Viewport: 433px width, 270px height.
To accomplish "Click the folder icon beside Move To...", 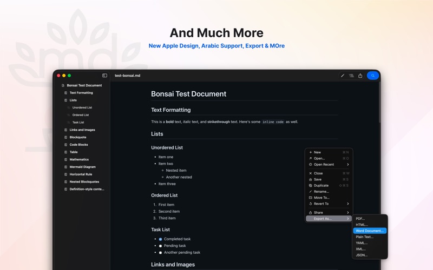I will [310, 198].
